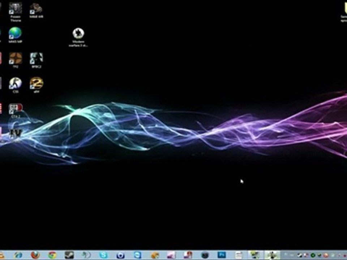Open the globe-shaped desktop shortcut
Image resolution: width=347 pixels, height=260 pixels.
click(x=15, y=35)
